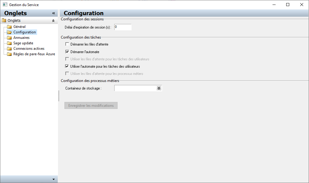The image size is (309, 183).
Task: Click the Général folder icon
Action: point(9,27)
